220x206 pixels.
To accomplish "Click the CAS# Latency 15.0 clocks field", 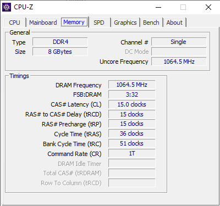I will pyautogui.click(x=132, y=104).
